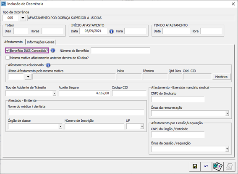Expand Órgão de classe combo box
Screen dimensions: 238x174
[x=60, y=126]
